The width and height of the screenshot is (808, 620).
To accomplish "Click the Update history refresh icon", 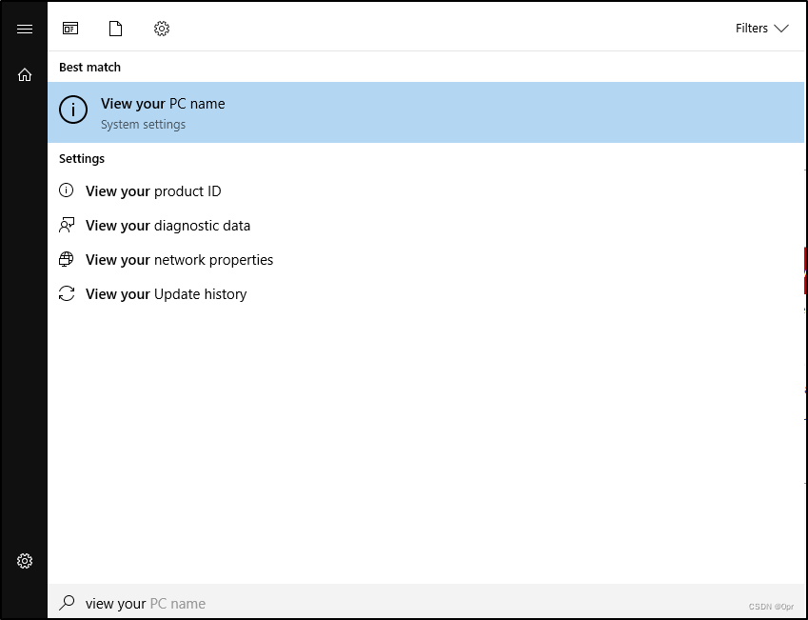I will tap(67, 293).
